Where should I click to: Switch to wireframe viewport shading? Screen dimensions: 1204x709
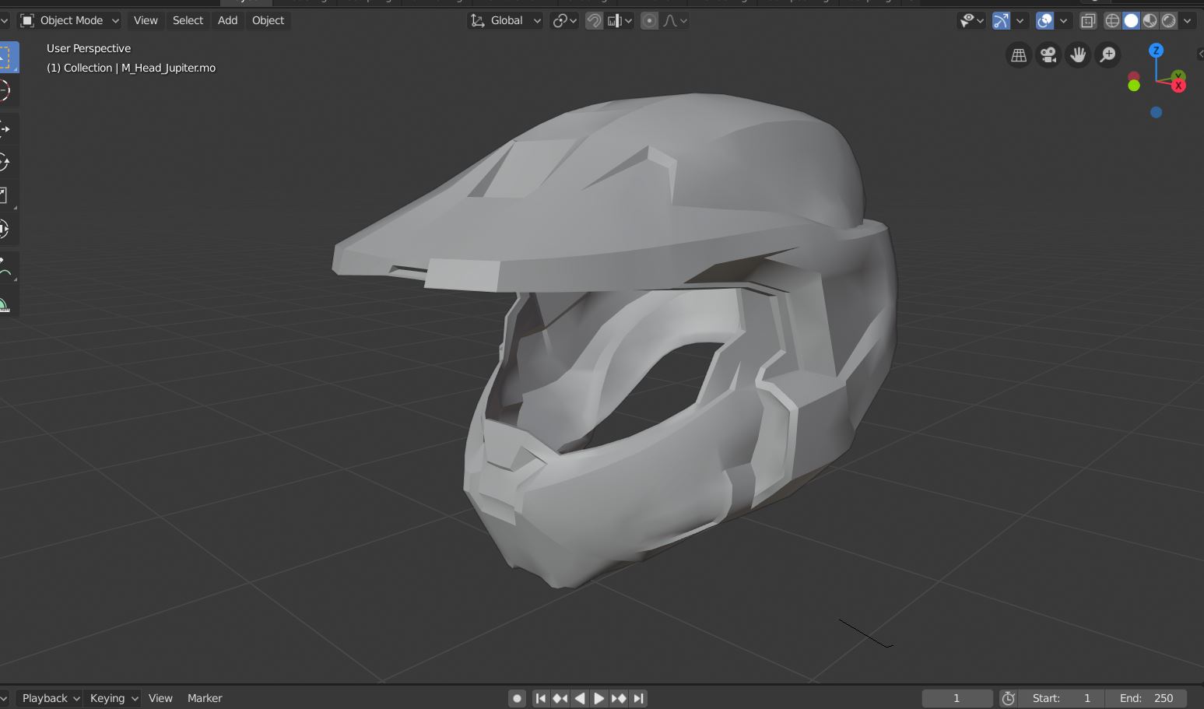(1113, 21)
